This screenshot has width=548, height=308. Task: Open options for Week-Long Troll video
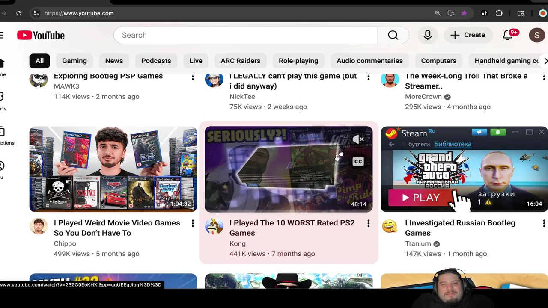pyautogui.click(x=544, y=77)
